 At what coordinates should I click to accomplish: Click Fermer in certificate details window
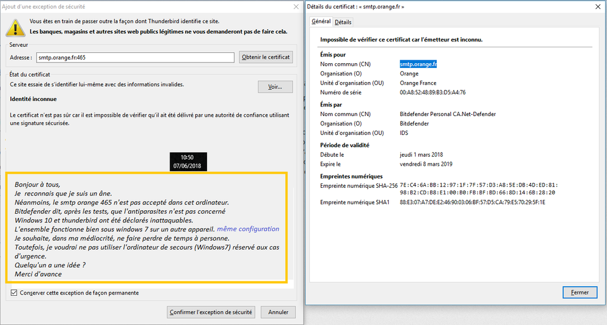pos(580,292)
